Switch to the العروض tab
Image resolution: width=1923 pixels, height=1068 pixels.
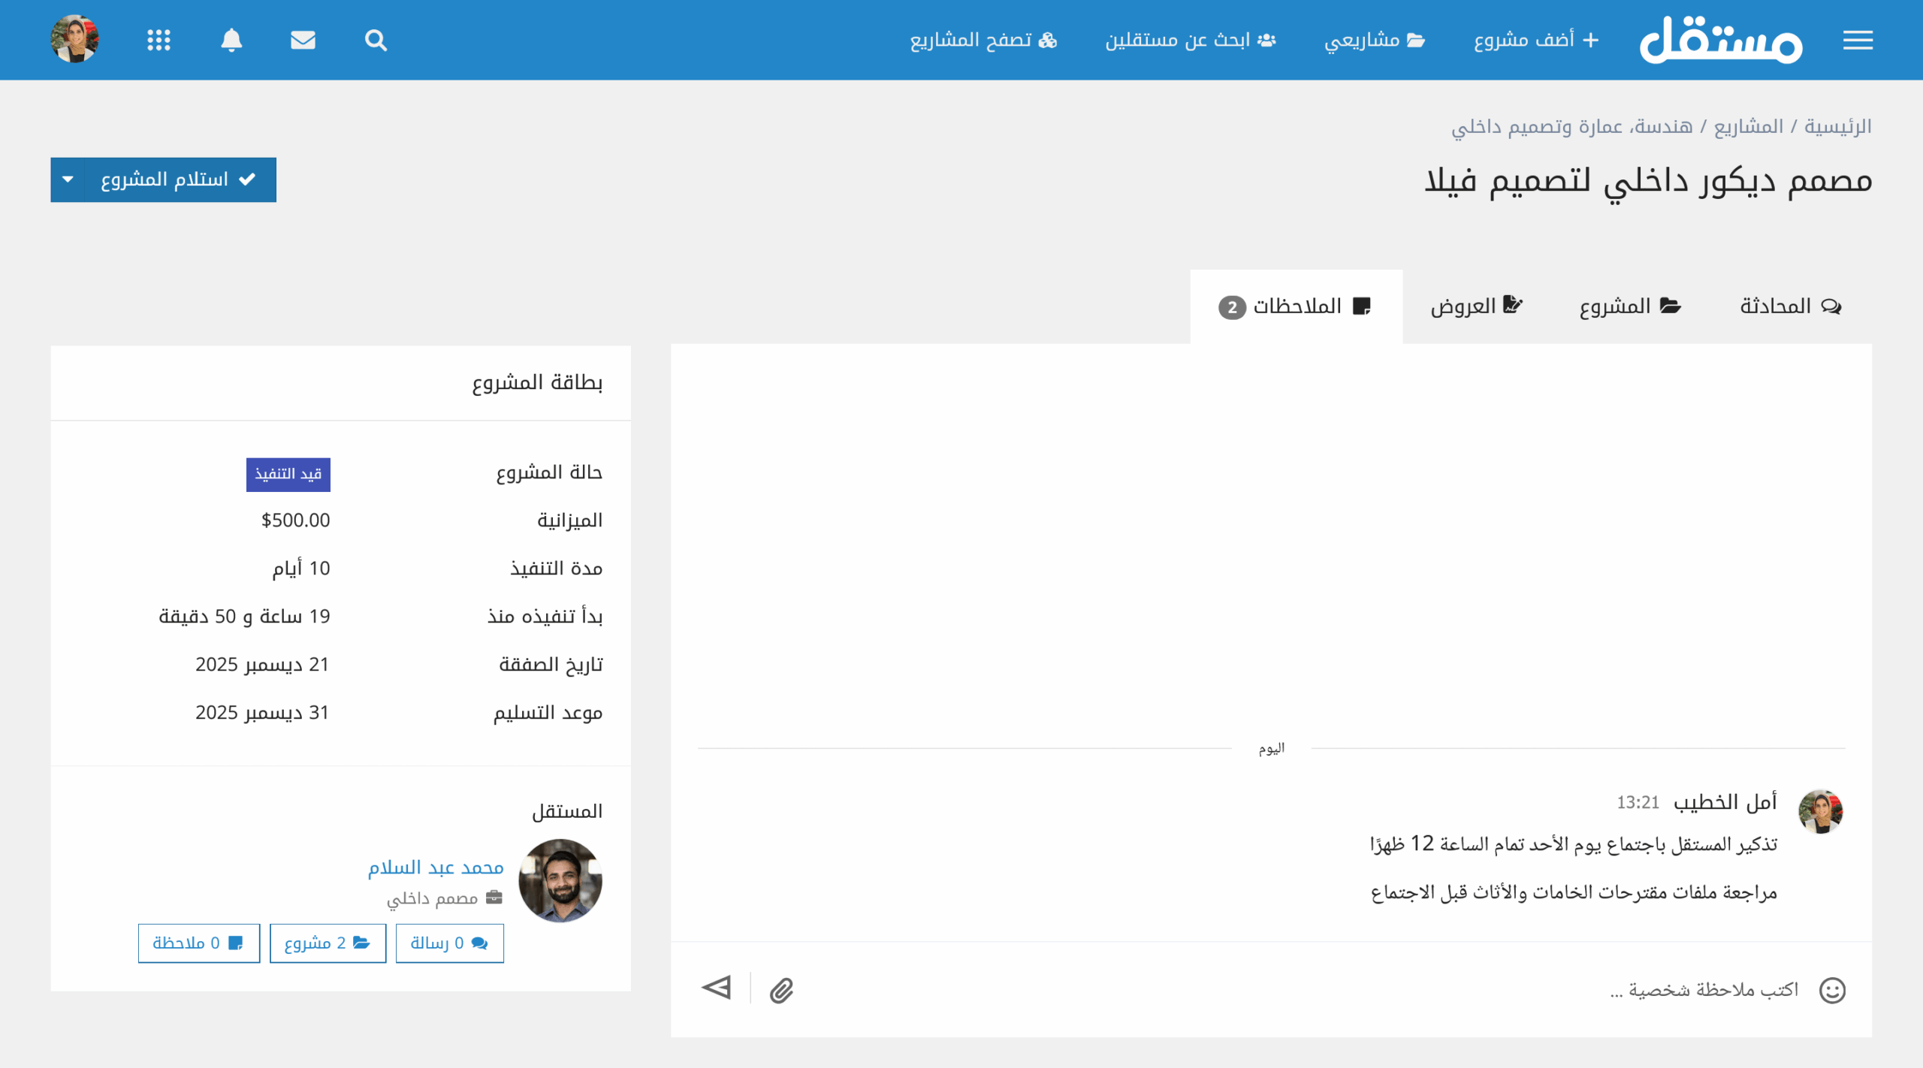pos(1476,306)
